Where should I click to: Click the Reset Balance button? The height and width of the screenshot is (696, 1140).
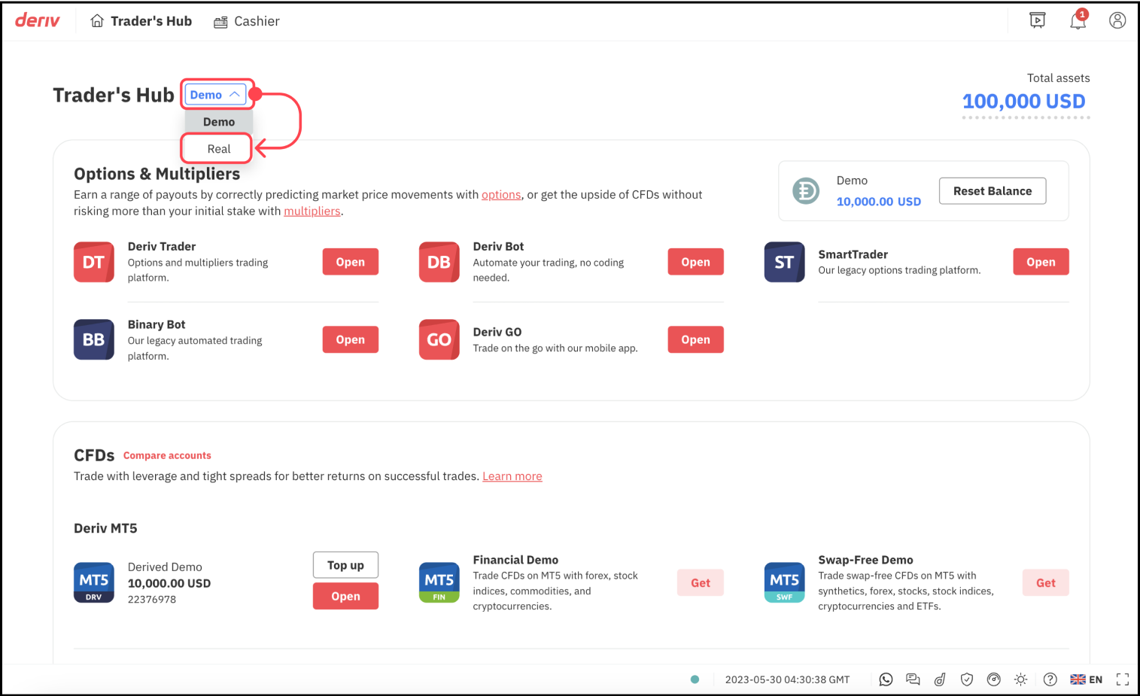992,191
